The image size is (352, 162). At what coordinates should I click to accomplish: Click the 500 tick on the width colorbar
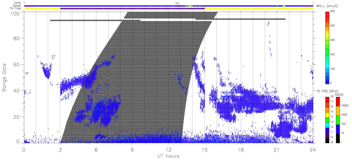[x=333, y=11]
